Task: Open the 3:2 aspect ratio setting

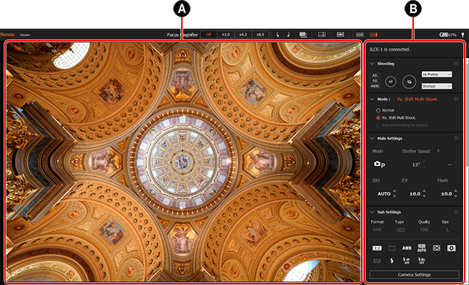Action: [377, 248]
